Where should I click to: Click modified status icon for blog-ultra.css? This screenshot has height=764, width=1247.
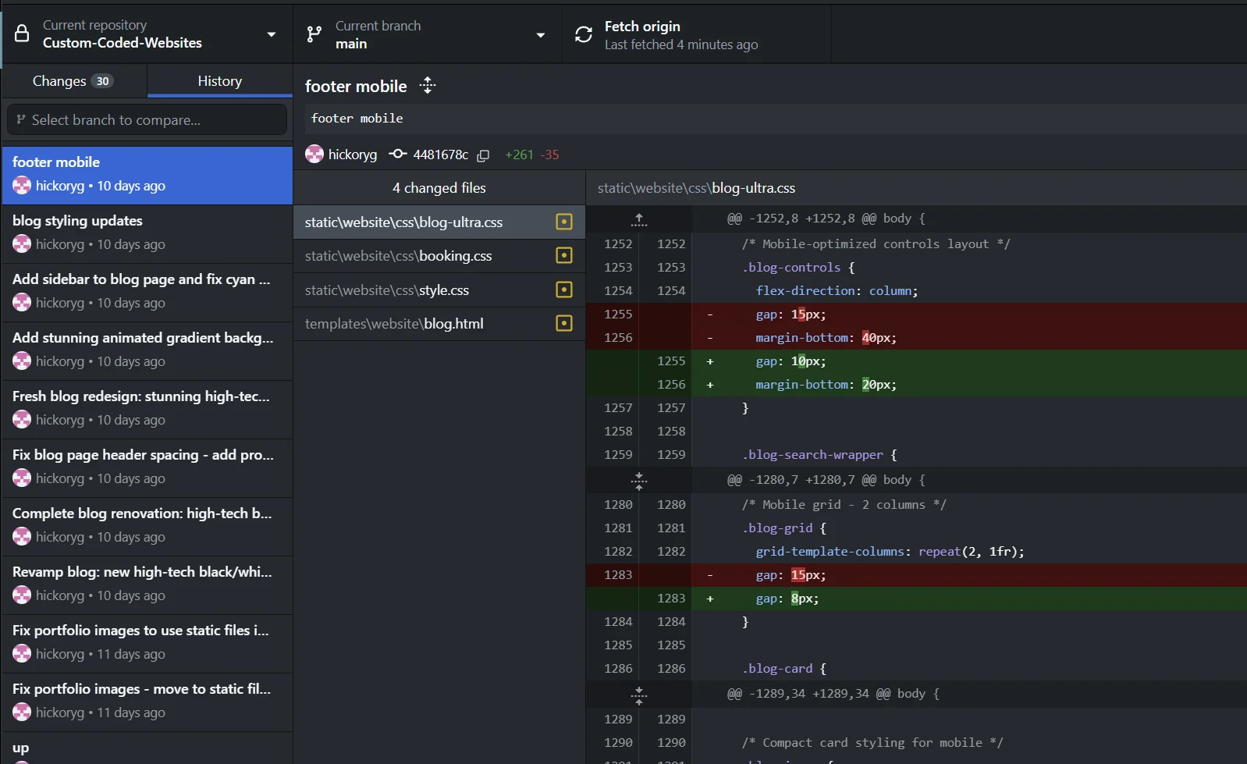(563, 222)
